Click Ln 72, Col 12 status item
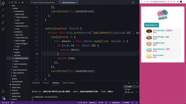 coord(83,103)
